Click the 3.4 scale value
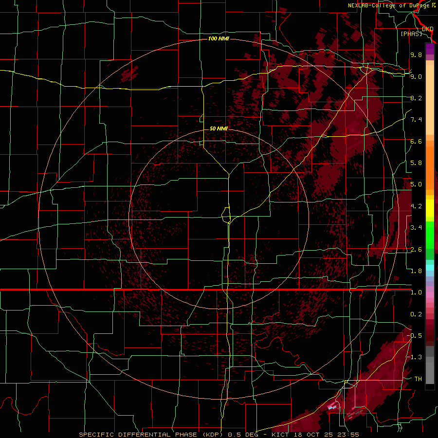Screen dimensions: 438x438 point(416,228)
